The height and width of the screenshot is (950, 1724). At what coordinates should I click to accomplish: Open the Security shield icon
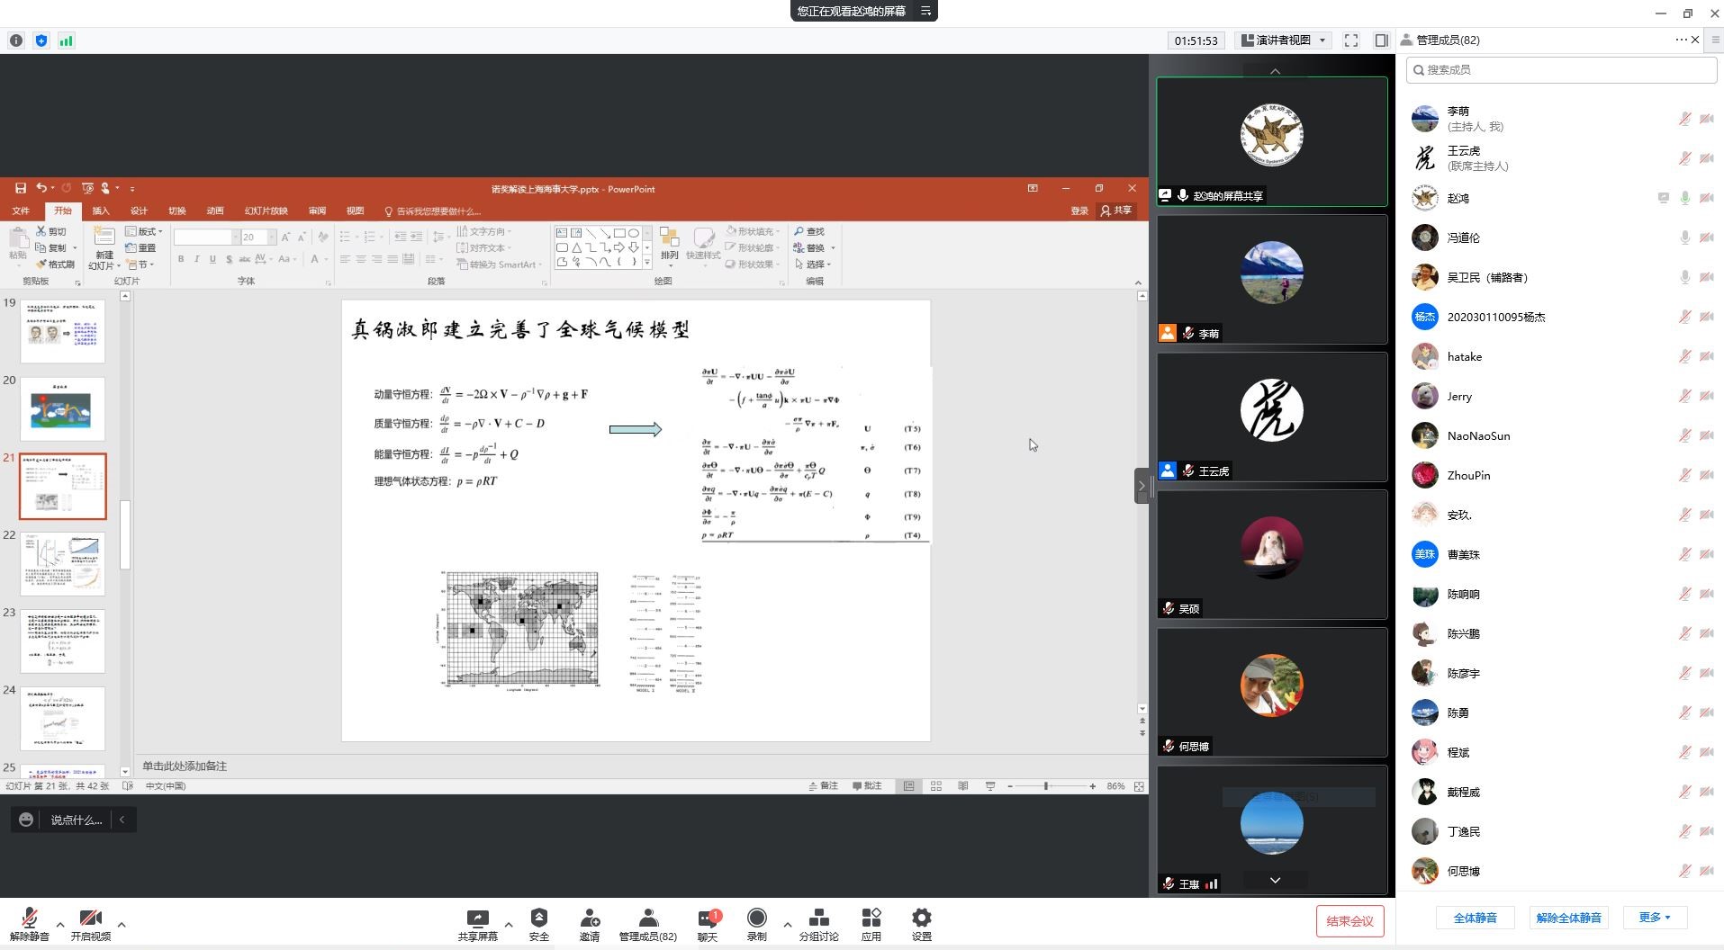(538, 919)
